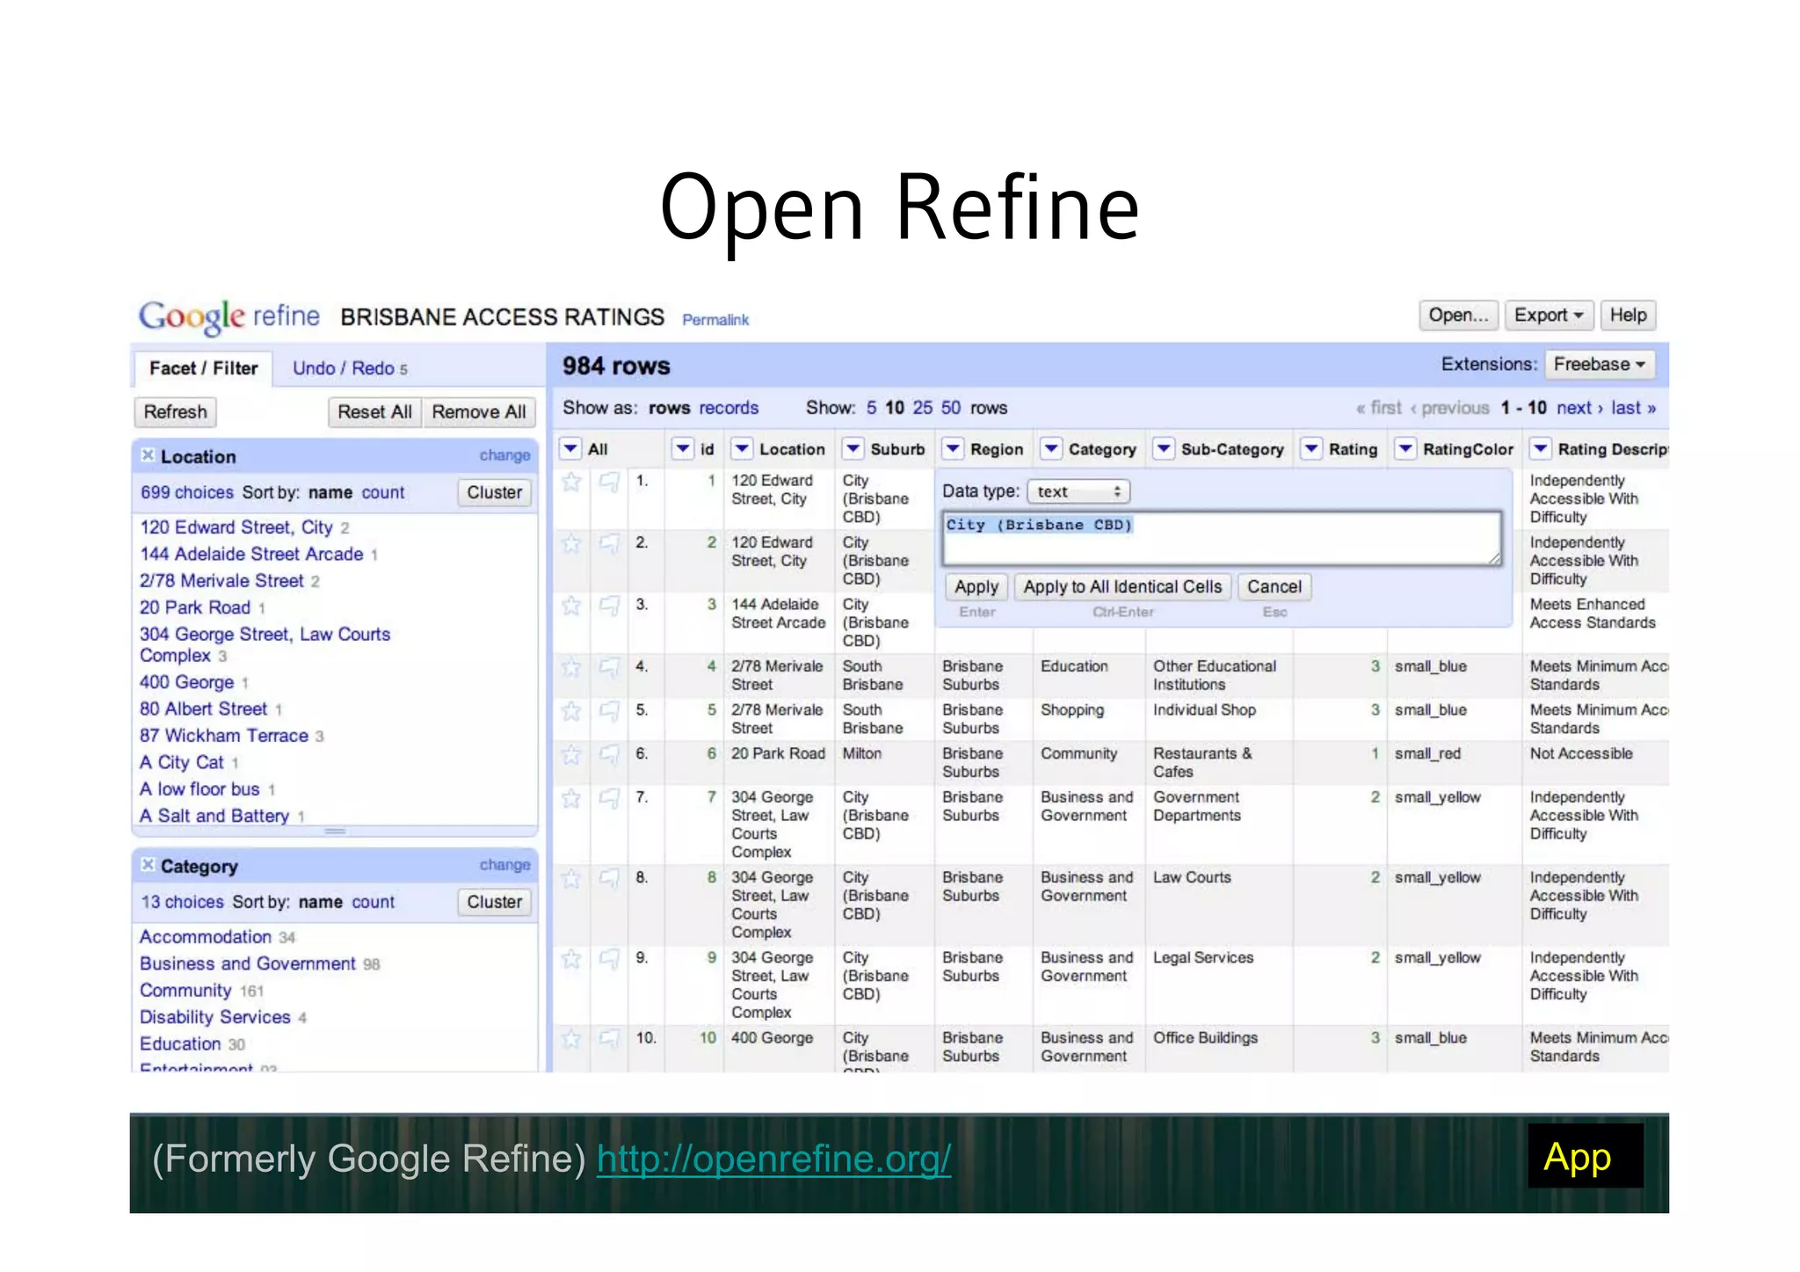1800x1272 pixels.
Task: Star row 3 with 144 Adelaide Street Arcade
Action: coord(571,605)
